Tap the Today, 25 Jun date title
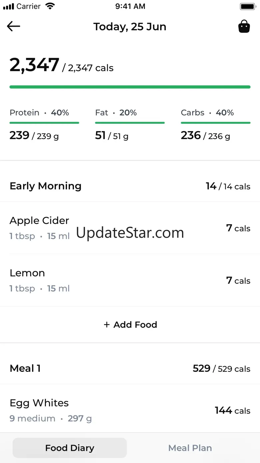Image resolution: width=260 pixels, height=463 pixels. 130,26
